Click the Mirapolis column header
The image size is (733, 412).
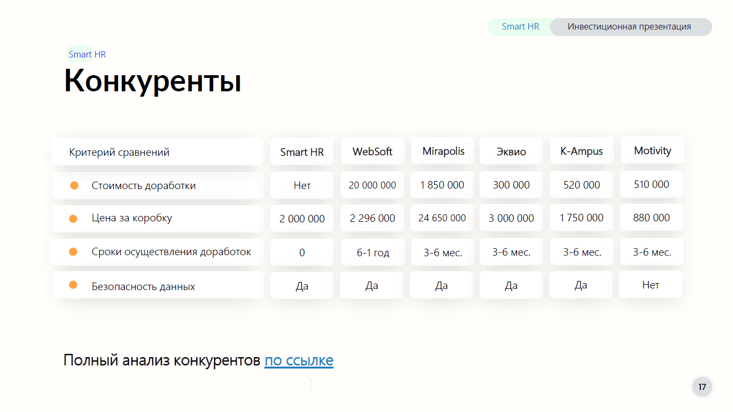(443, 150)
